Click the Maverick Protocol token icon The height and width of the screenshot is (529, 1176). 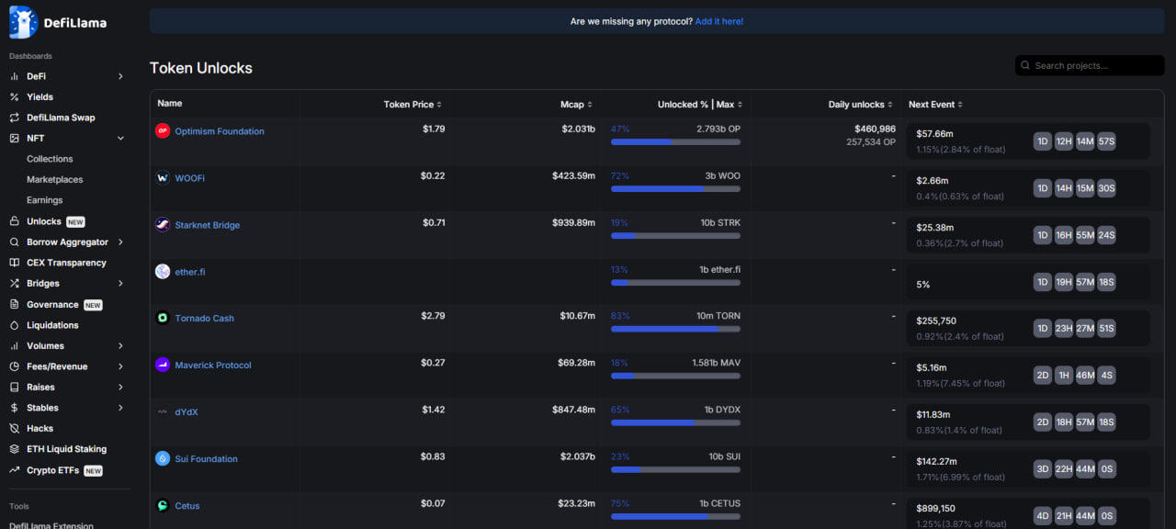[x=163, y=366]
